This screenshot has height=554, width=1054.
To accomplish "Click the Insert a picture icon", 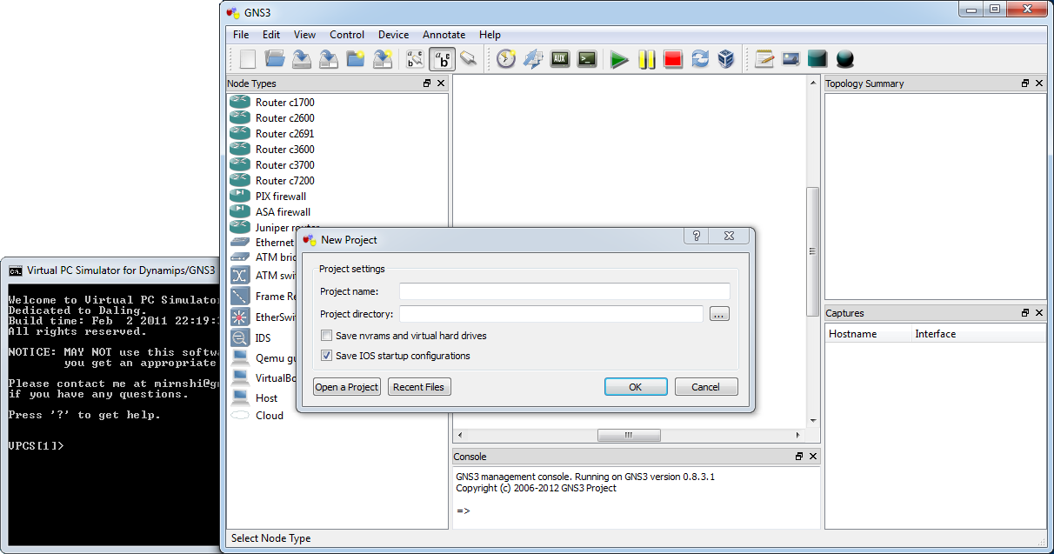I will pos(790,59).
